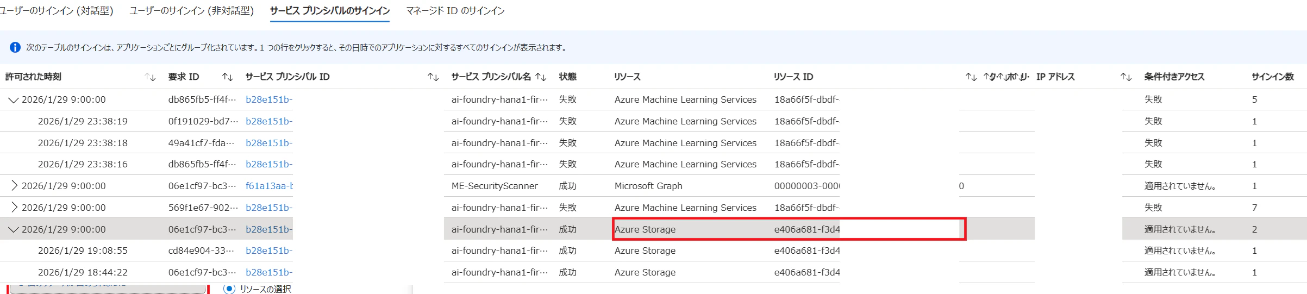Viewport: 1307px width, 294px height.
Task: Collapse the first 9:00:00 group with 5 sign-ins
Action: coord(14,100)
